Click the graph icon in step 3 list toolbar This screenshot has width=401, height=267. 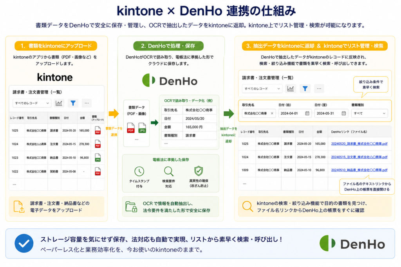291,89
